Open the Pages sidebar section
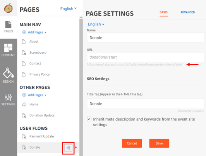 (x=8, y=27)
